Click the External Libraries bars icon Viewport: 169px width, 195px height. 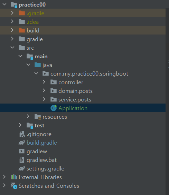pyautogui.click(x=14, y=177)
